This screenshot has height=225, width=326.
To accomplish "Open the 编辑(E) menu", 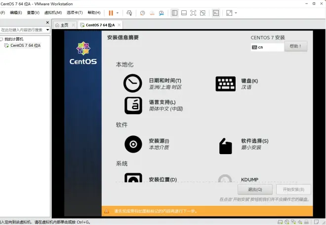I will (x=16, y=13).
